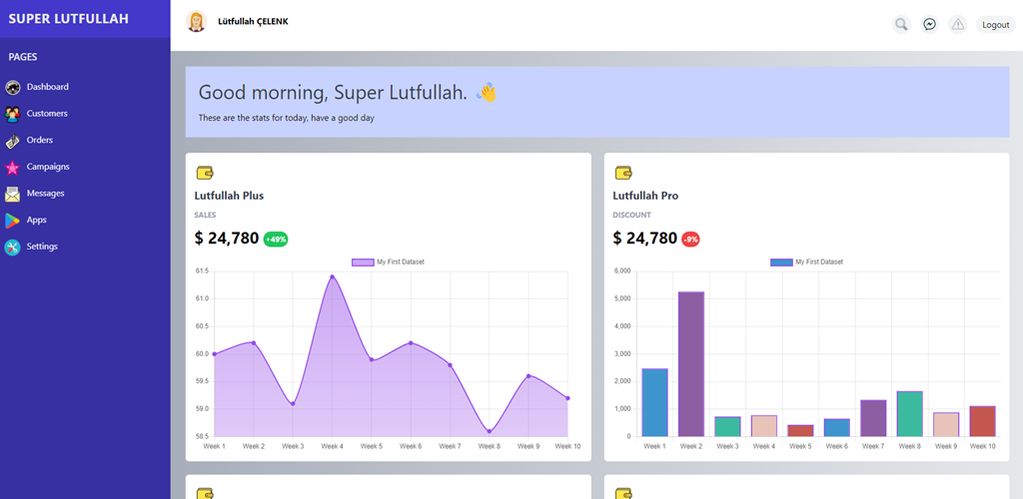Toggle My First Dataset legend on line chart
This screenshot has height=499, width=1023.
[x=389, y=261]
